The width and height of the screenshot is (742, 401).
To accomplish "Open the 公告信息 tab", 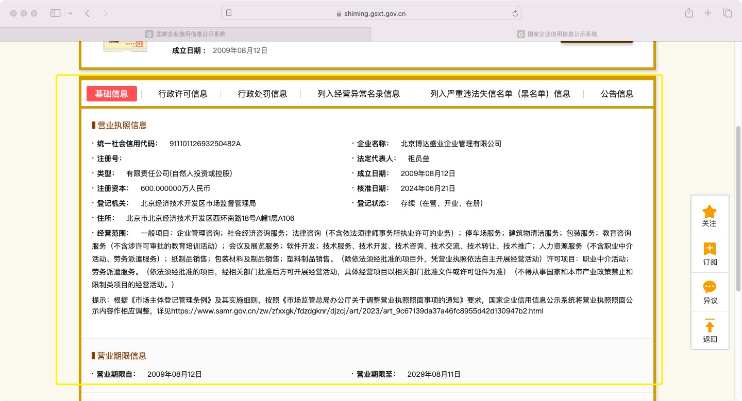I will [x=617, y=94].
